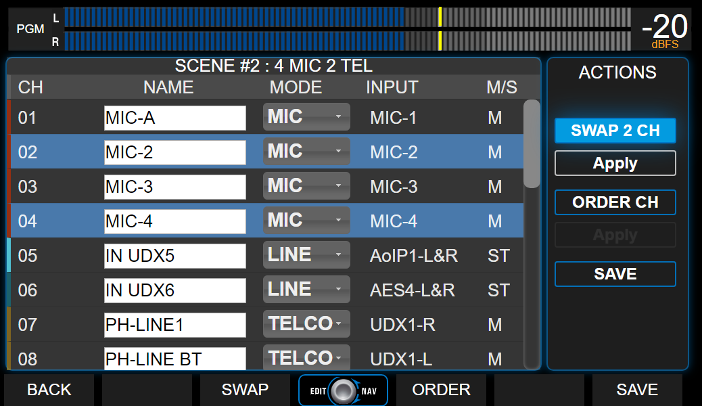Open the TELCO dropdown for PH-LINE1

pos(306,325)
